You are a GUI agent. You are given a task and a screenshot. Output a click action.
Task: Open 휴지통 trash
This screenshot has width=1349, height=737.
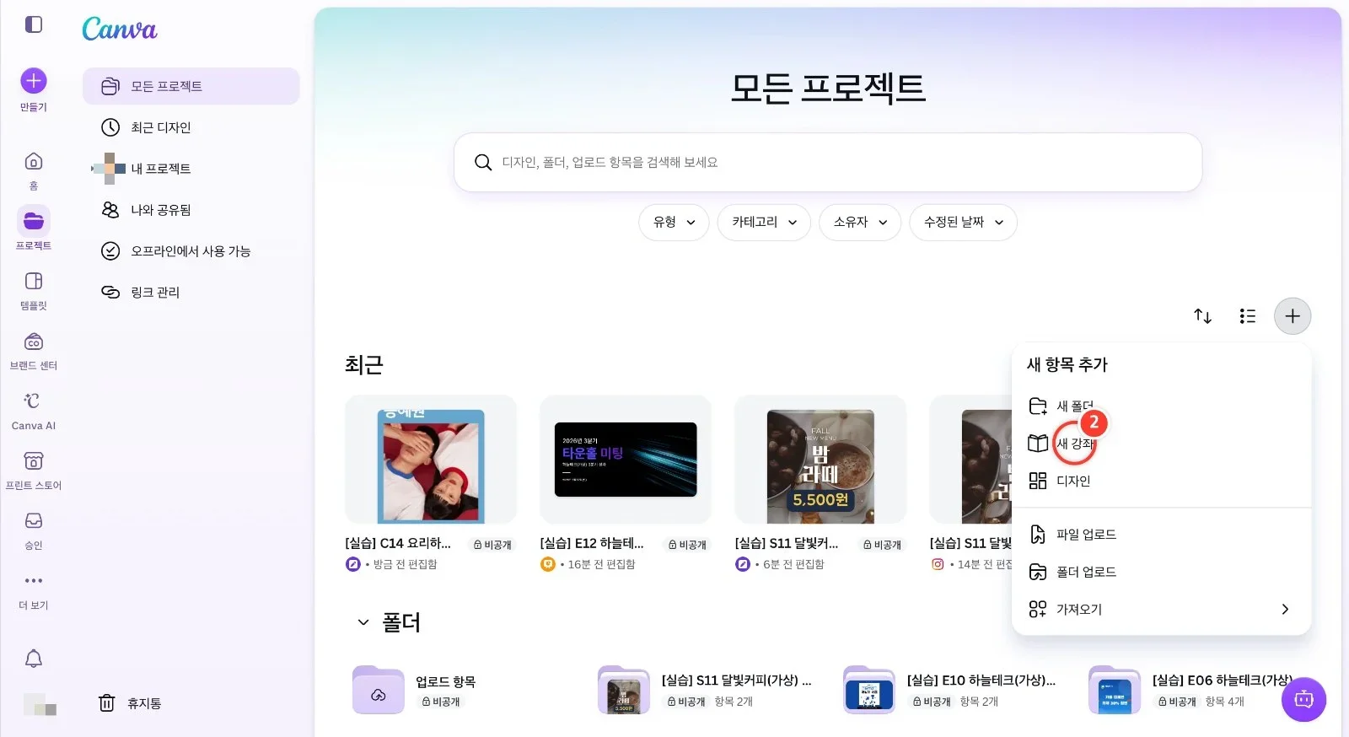tap(131, 703)
